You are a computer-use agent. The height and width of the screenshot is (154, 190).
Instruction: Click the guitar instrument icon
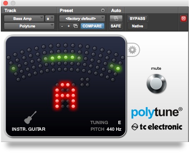pyautogui.click(x=30, y=117)
